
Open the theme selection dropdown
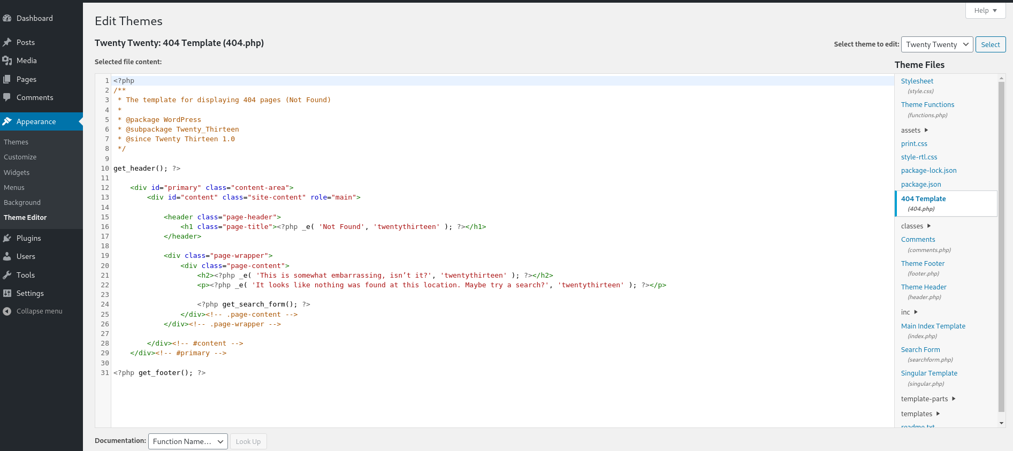pos(936,44)
